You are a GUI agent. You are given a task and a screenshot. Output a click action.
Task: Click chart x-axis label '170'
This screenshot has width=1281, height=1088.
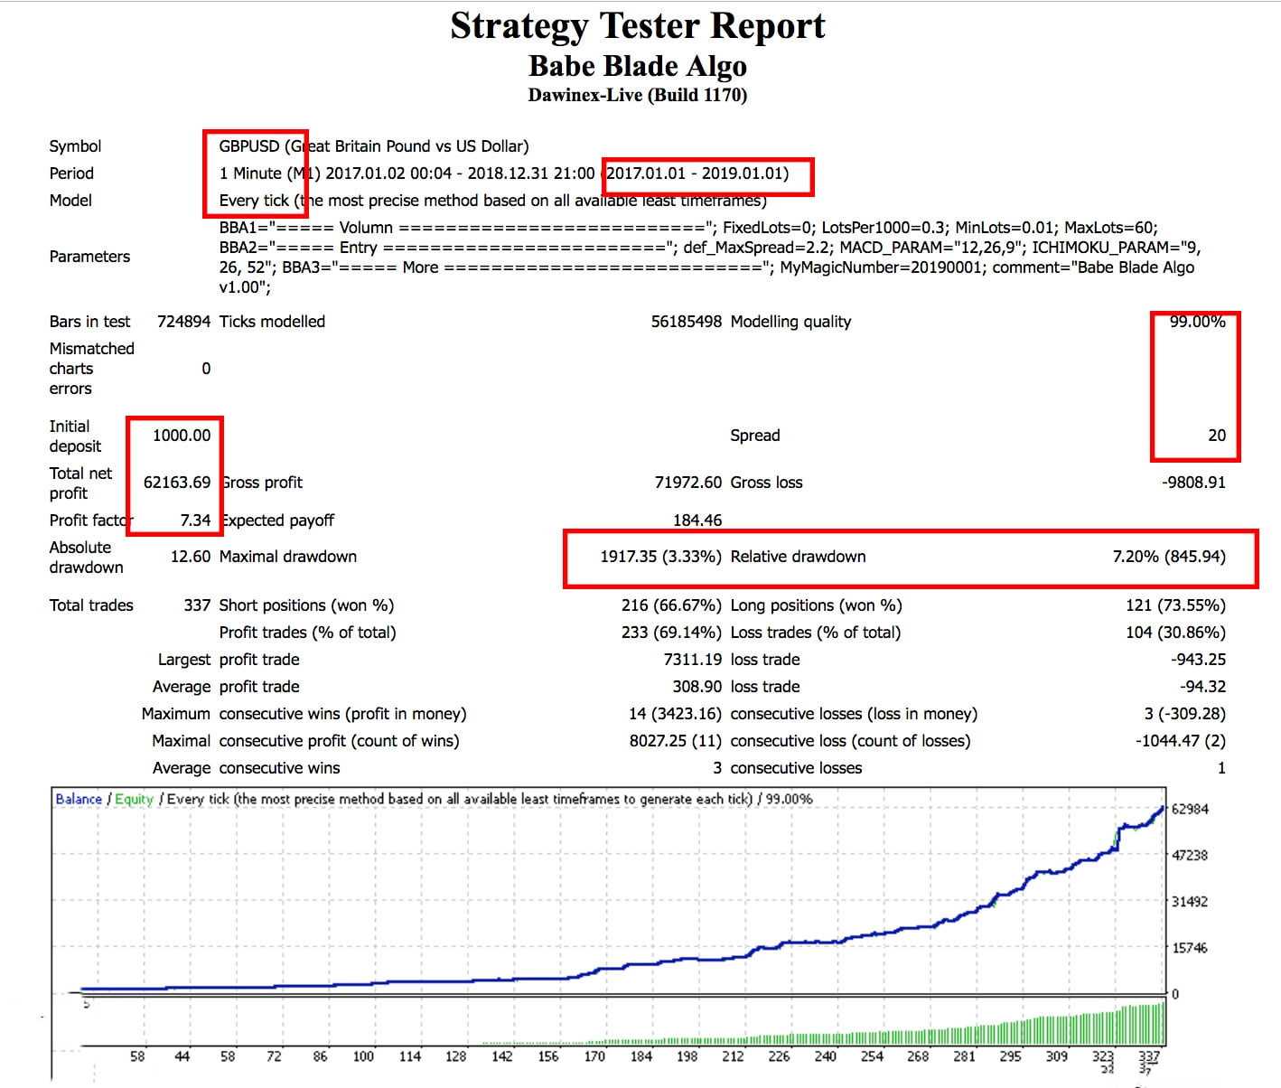pyautogui.click(x=594, y=1055)
